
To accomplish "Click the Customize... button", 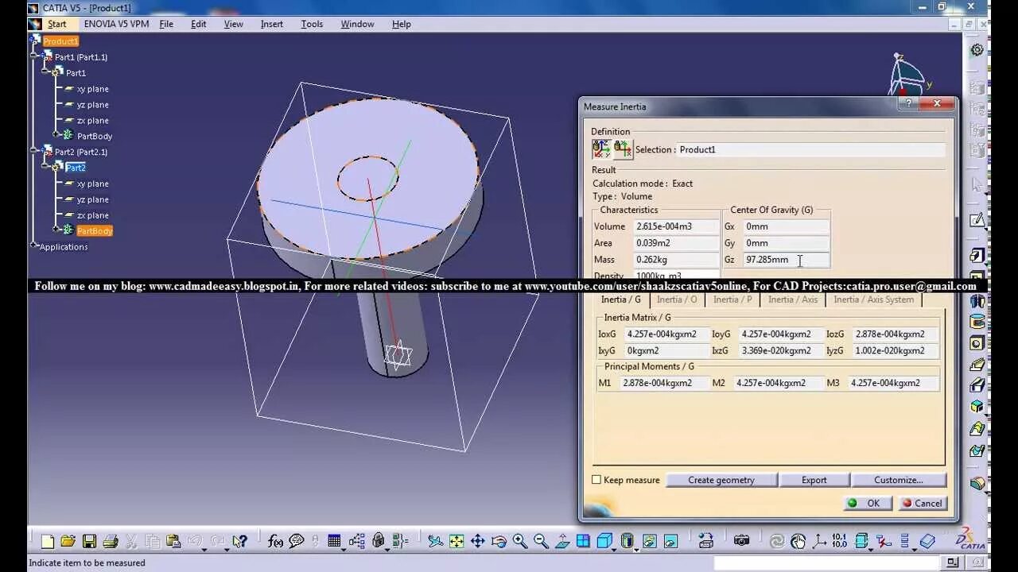I will click(899, 480).
